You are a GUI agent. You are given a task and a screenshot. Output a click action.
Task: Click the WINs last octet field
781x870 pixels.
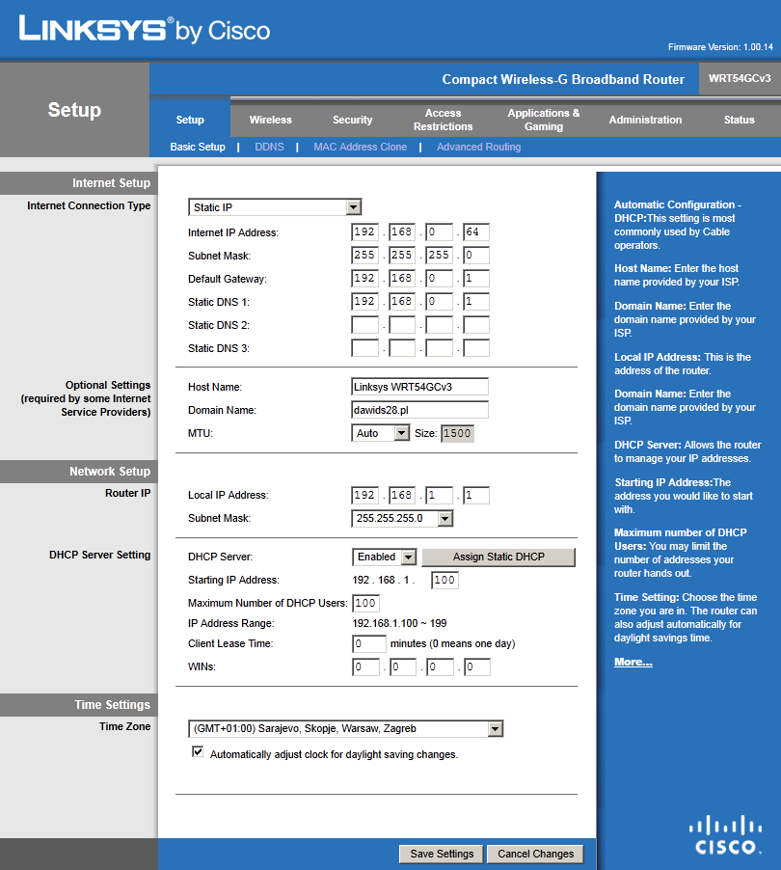(x=477, y=666)
